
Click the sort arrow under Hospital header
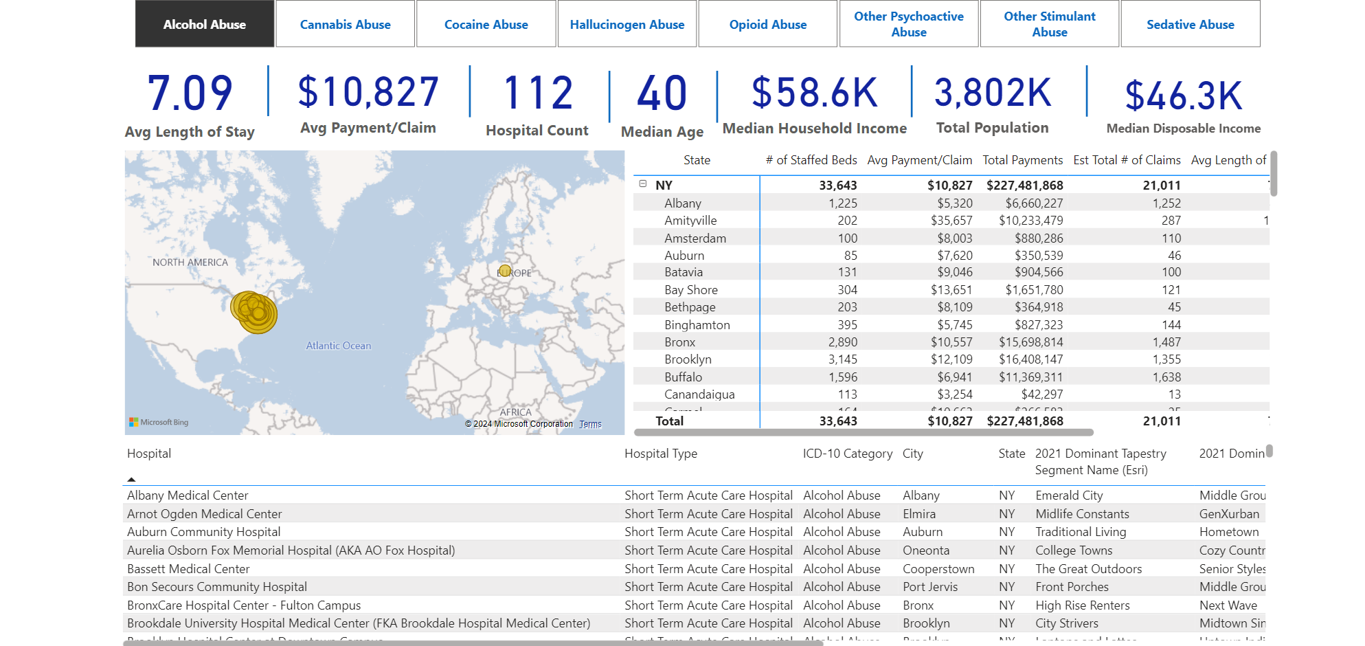tap(131, 480)
